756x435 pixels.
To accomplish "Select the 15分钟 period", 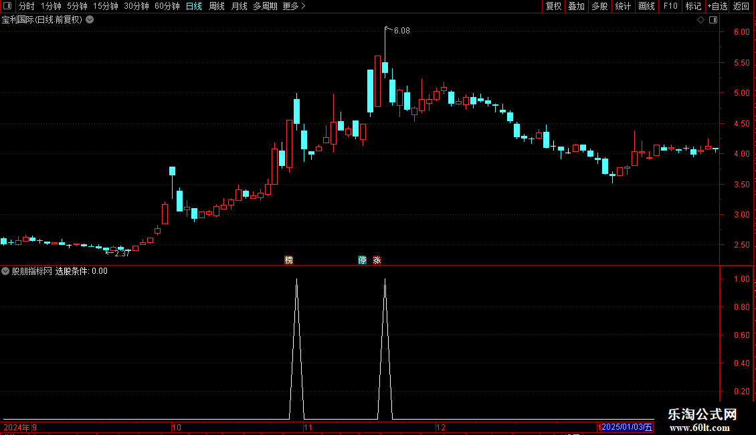I will (106, 6).
